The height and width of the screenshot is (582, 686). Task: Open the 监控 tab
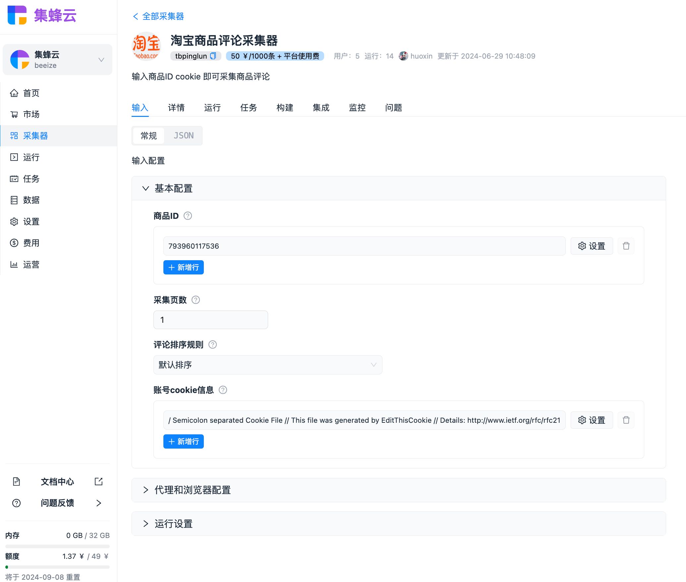click(x=357, y=108)
